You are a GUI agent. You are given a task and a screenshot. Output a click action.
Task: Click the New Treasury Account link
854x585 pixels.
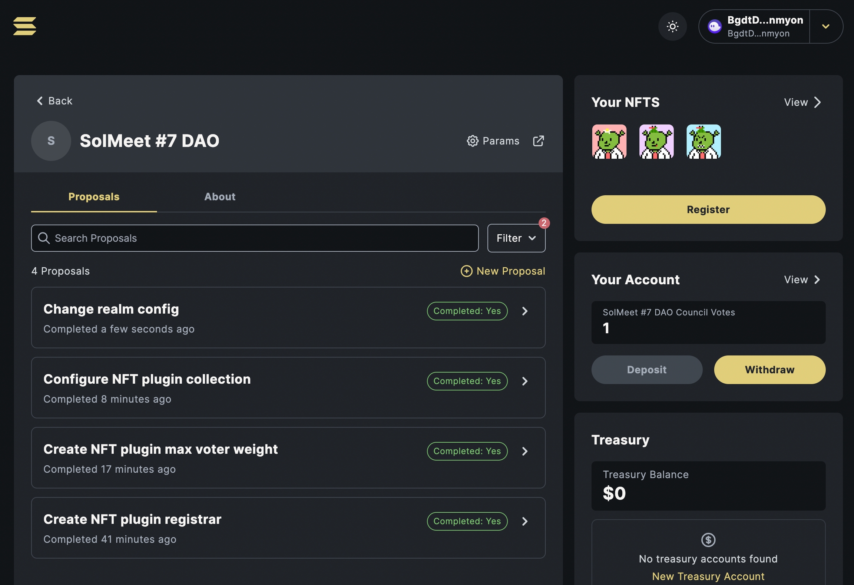point(708,576)
